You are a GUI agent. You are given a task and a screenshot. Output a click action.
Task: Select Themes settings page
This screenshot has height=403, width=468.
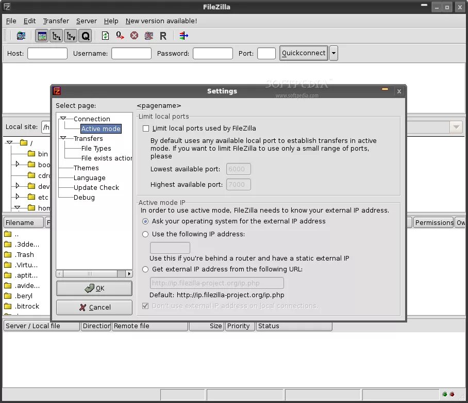click(86, 168)
